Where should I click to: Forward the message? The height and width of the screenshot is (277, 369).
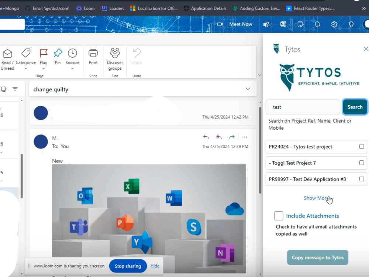click(x=232, y=137)
